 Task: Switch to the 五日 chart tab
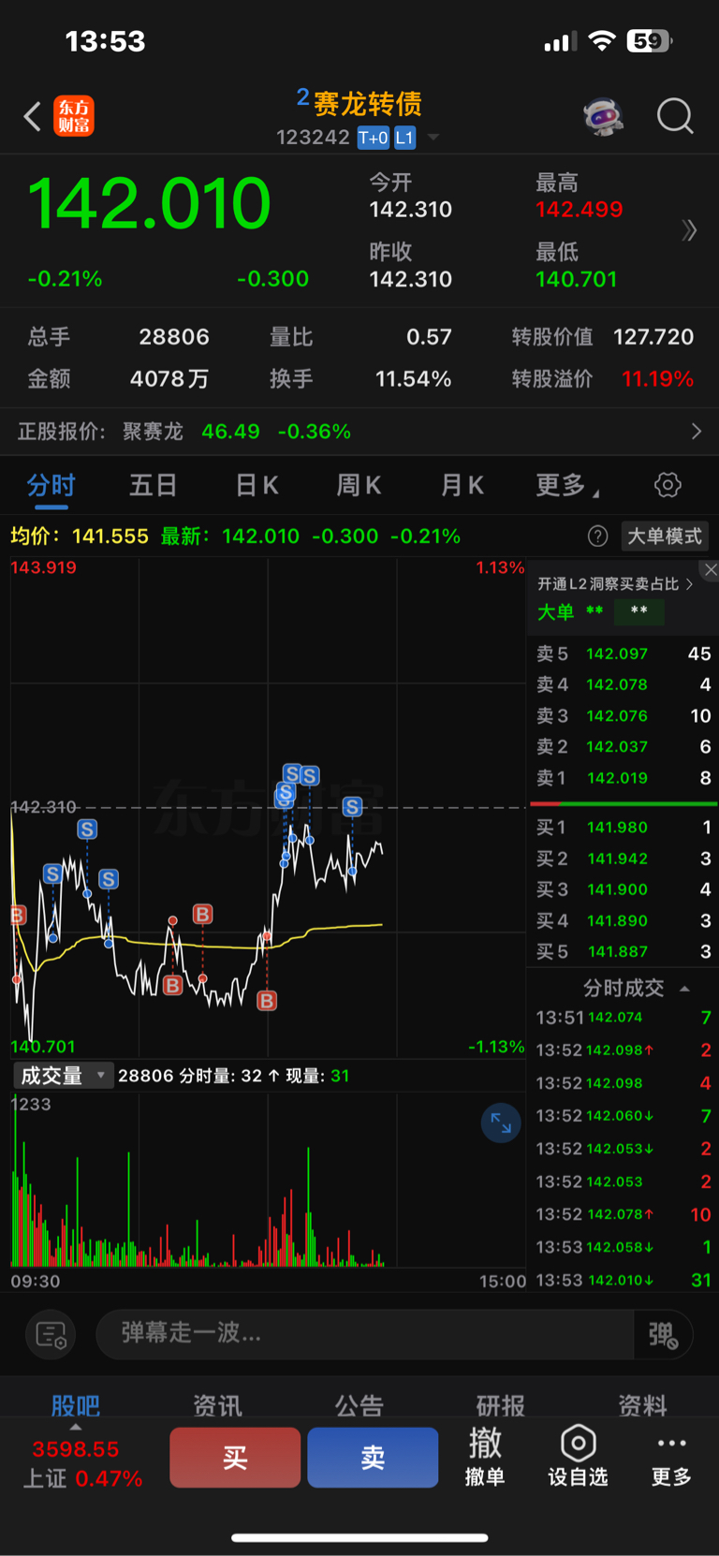click(x=153, y=485)
